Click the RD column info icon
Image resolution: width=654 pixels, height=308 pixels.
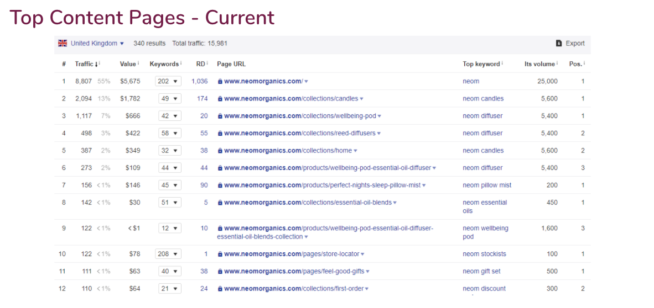click(x=207, y=63)
